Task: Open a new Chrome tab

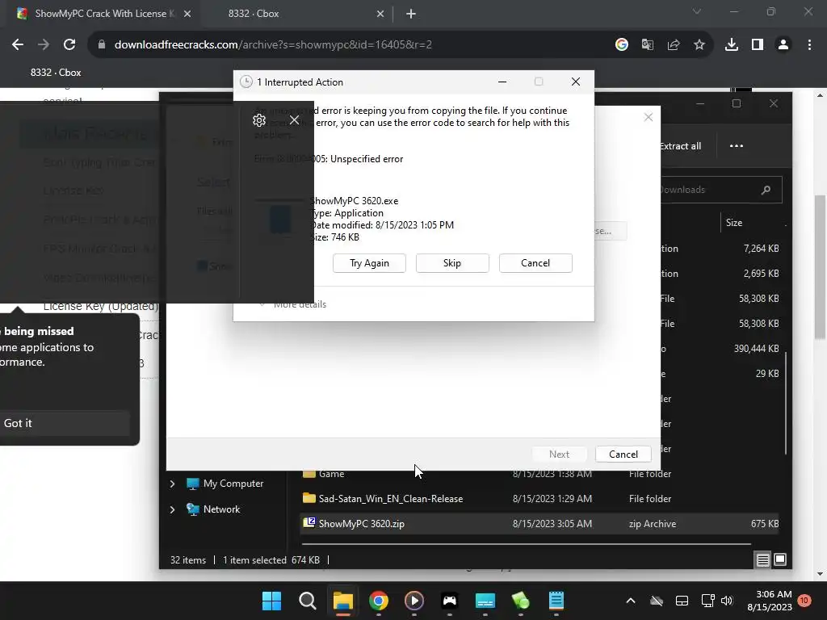Action: [x=411, y=14]
